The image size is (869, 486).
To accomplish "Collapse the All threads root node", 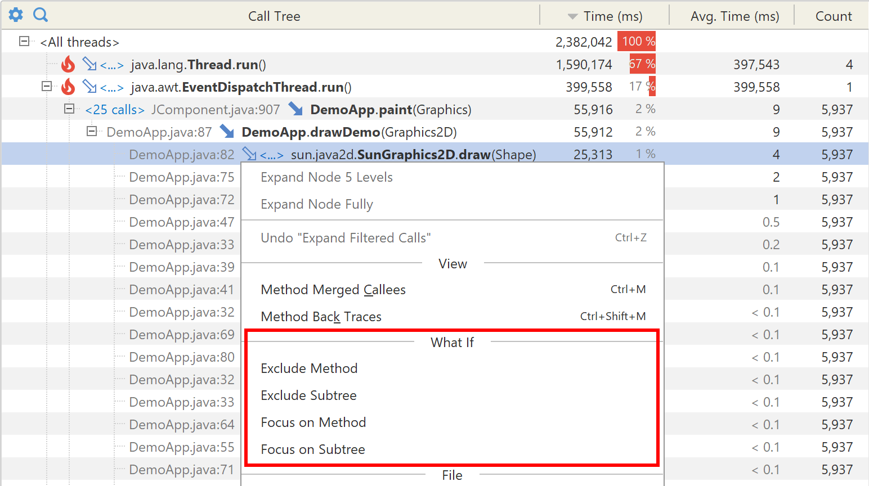I will tap(24, 41).
